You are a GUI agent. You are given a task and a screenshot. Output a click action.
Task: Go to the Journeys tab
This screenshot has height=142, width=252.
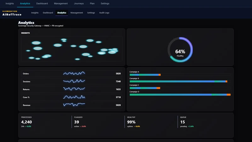(79, 3)
